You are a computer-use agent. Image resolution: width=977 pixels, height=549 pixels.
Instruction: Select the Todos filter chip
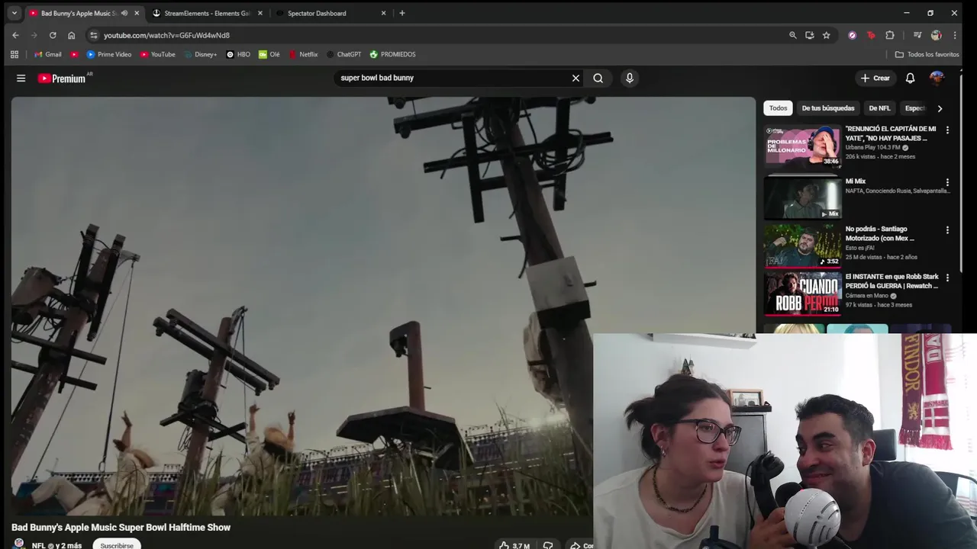point(778,108)
